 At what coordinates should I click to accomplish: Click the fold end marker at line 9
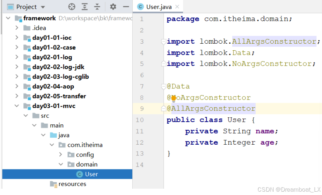coord(163,108)
